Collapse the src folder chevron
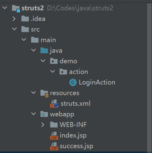The width and height of the screenshot is (152, 153). coord(15,29)
